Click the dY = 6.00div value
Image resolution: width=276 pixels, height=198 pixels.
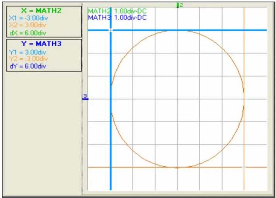pyautogui.click(x=28, y=66)
